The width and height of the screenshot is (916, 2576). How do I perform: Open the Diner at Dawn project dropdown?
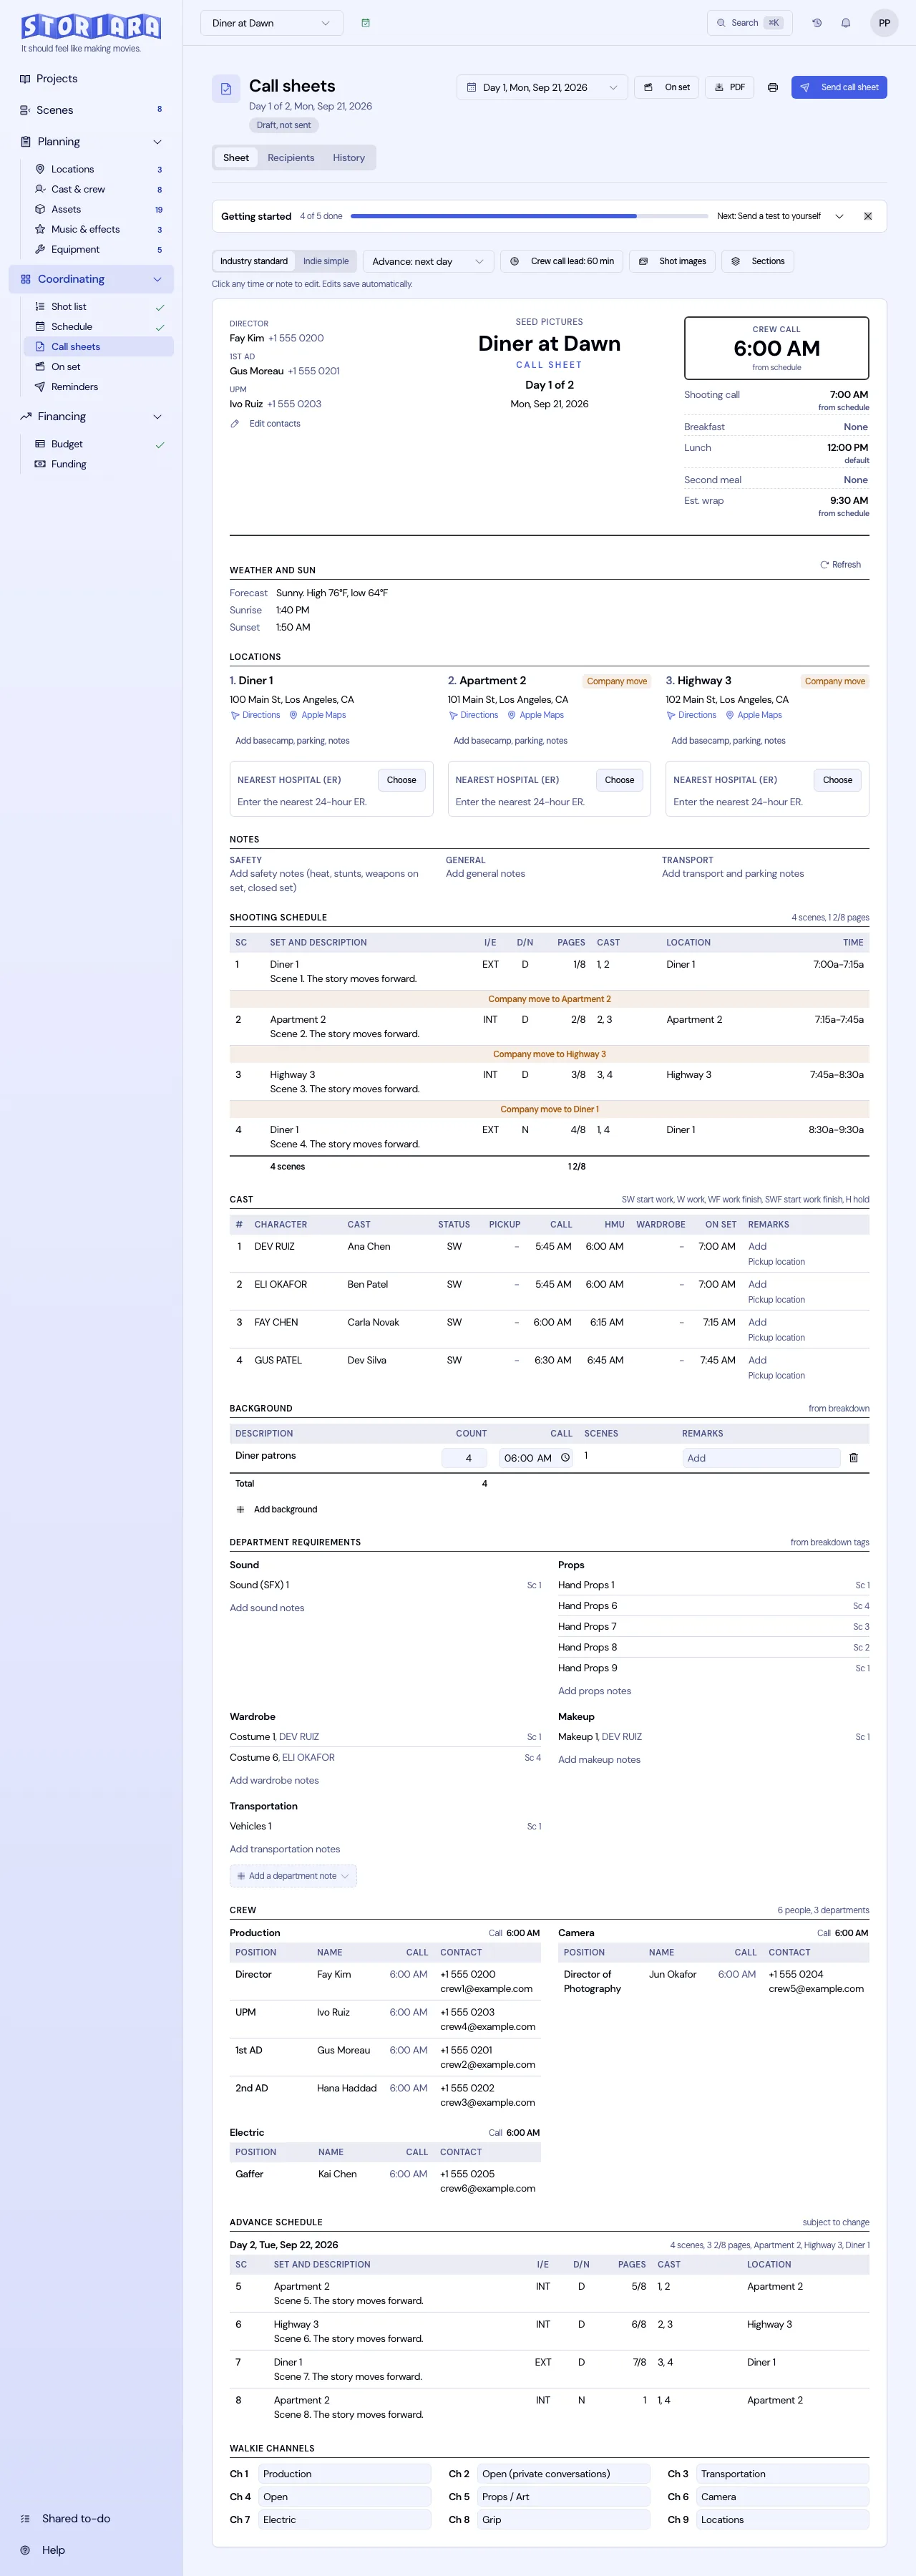pyautogui.click(x=272, y=23)
